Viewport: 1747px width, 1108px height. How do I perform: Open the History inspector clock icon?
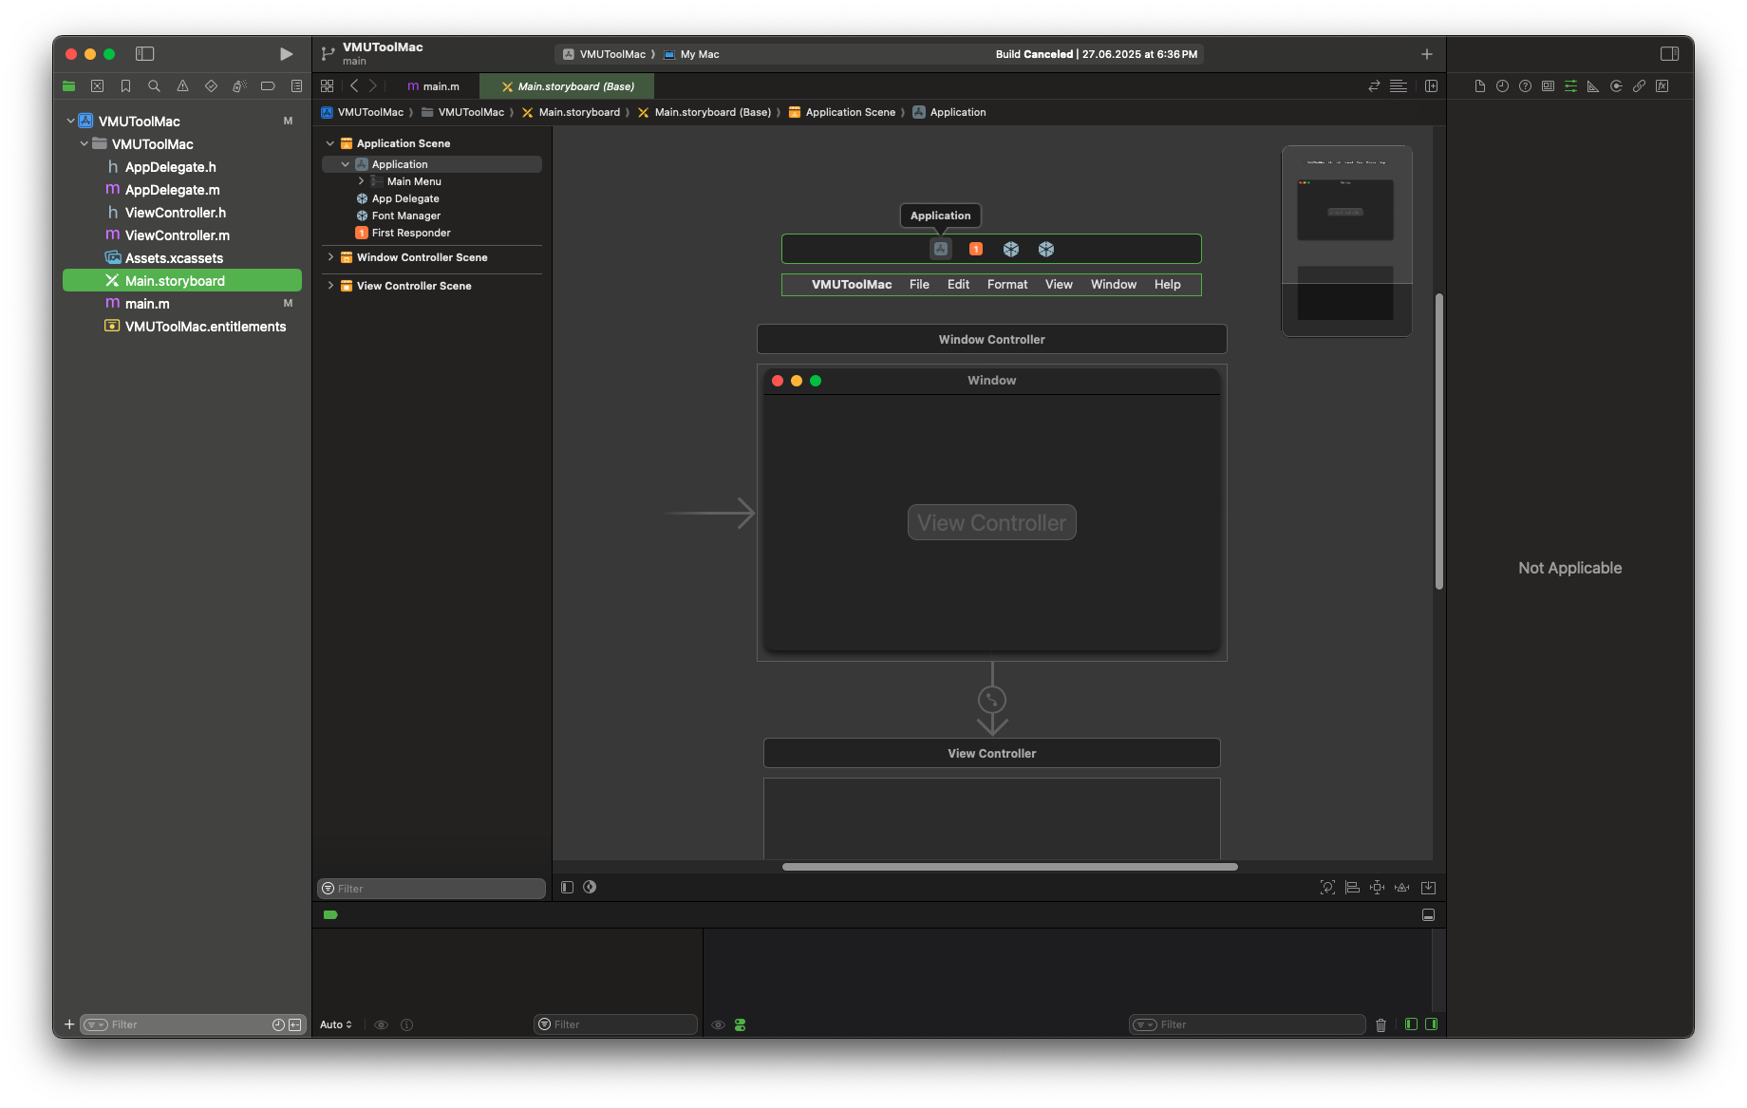(1502, 86)
